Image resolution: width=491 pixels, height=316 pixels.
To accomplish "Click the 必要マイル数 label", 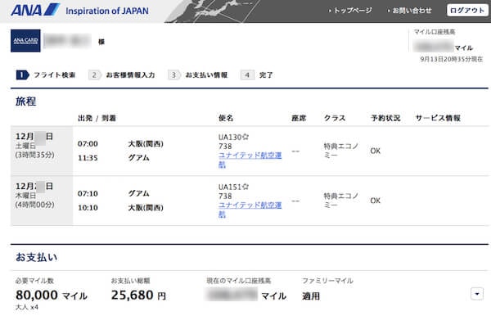I will point(34,281).
